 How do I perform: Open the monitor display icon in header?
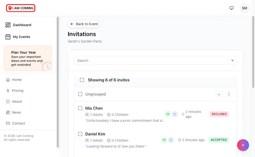[231, 8]
